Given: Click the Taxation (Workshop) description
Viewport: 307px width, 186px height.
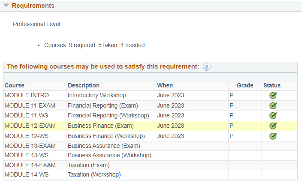Looking at the screenshot, I should click(x=94, y=175).
